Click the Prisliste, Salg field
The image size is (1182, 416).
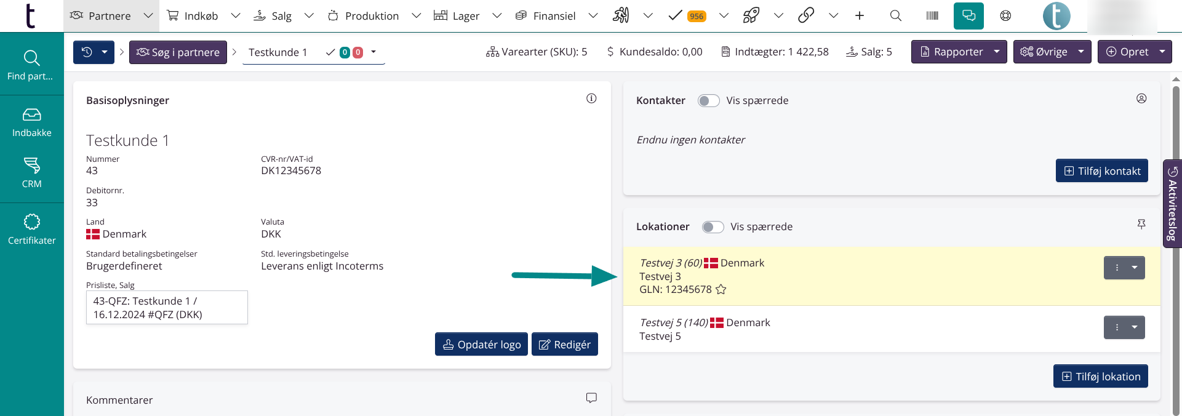click(x=167, y=308)
